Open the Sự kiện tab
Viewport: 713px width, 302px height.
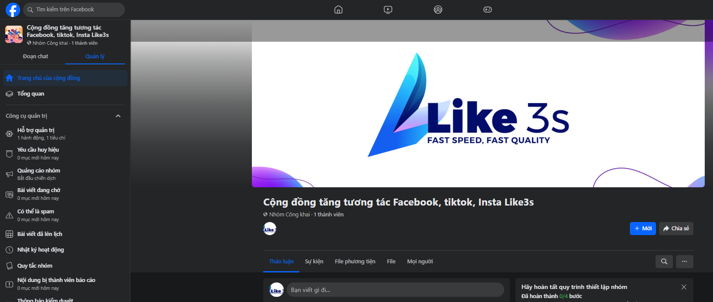pos(314,262)
